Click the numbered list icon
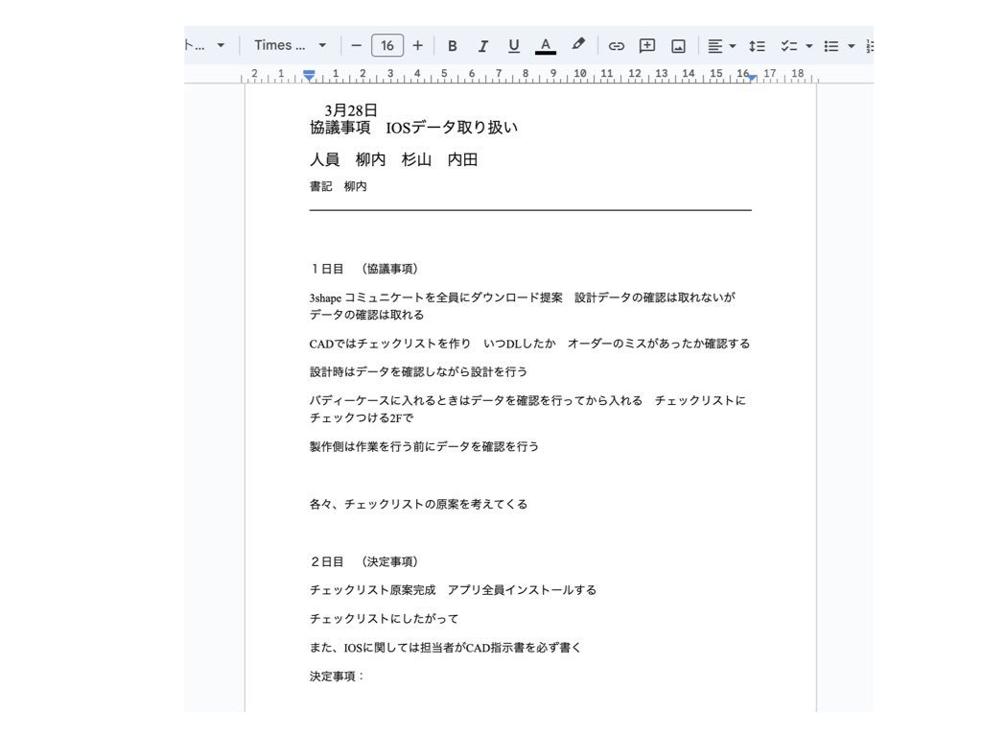 tap(869, 46)
